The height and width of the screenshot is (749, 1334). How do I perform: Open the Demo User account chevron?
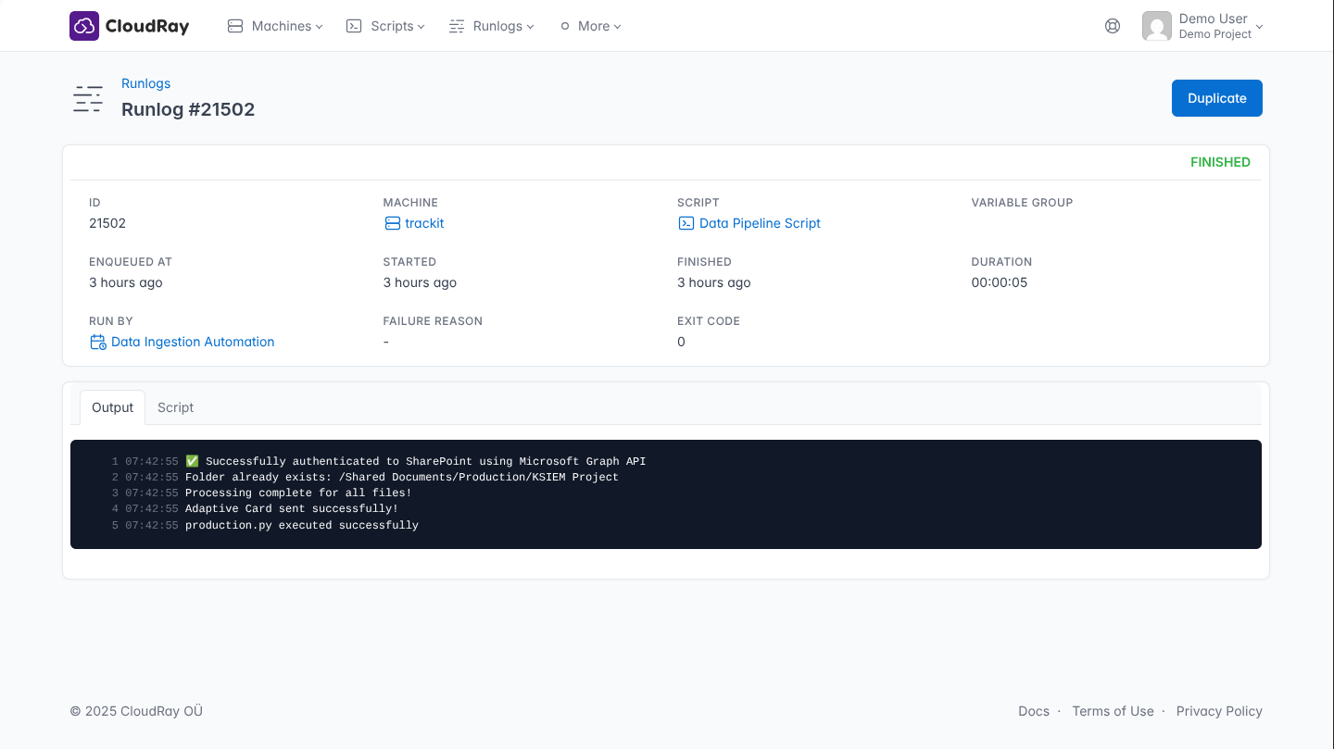1259,27
